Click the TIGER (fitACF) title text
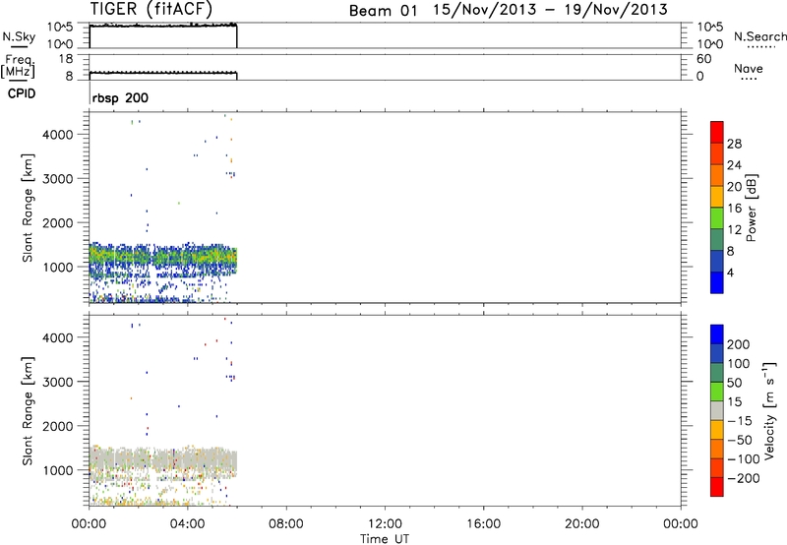The height and width of the screenshot is (545, 787). pos(151,9)
